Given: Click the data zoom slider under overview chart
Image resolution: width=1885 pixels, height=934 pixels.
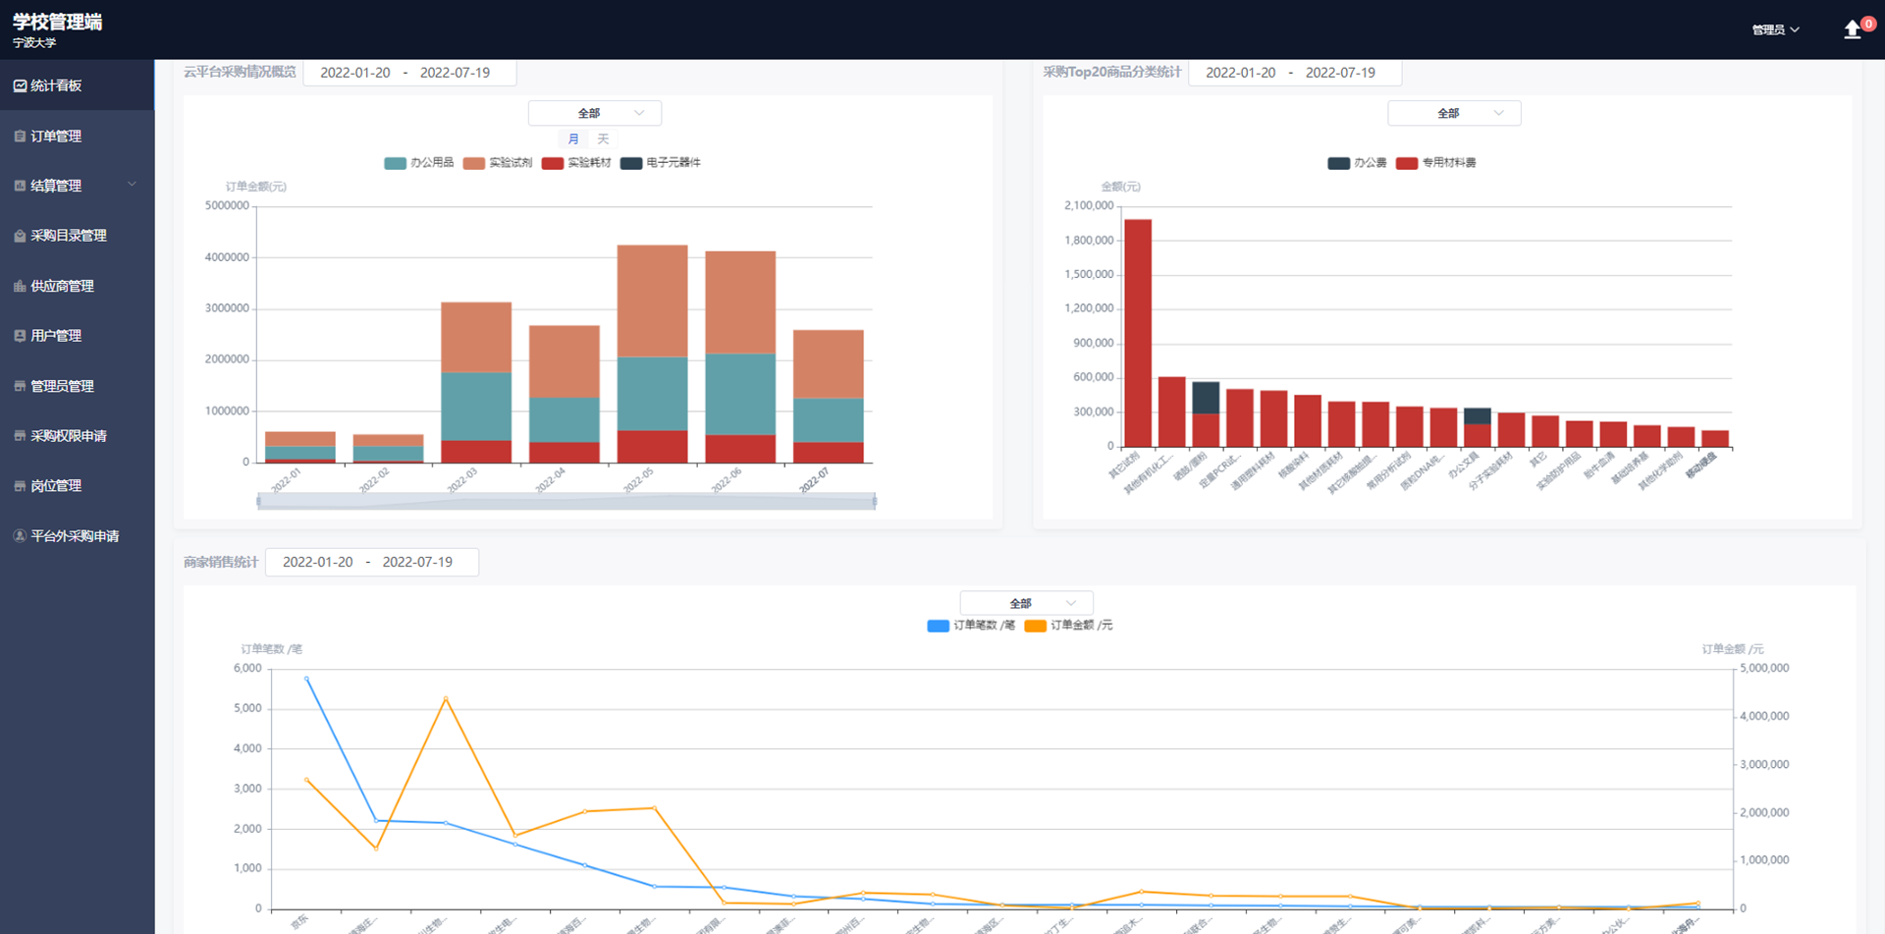Looking at the screenshot, I should pos(566,501).
